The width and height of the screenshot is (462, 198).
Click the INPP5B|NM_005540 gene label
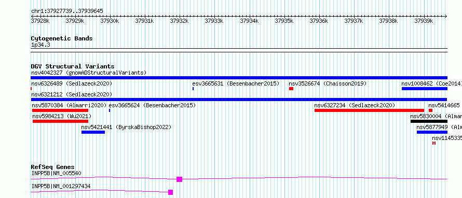click(x=56, y=173)
